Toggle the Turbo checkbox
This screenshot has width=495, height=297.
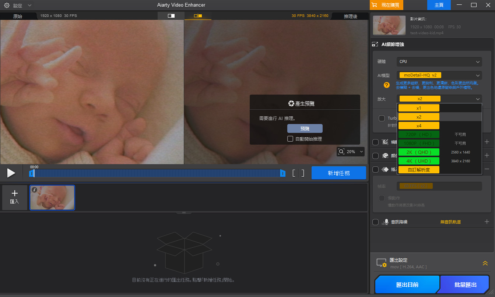[x=382, y=118]
